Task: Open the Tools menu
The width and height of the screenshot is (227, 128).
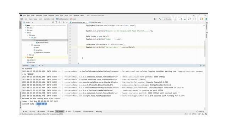Action: tap(66, 15)
